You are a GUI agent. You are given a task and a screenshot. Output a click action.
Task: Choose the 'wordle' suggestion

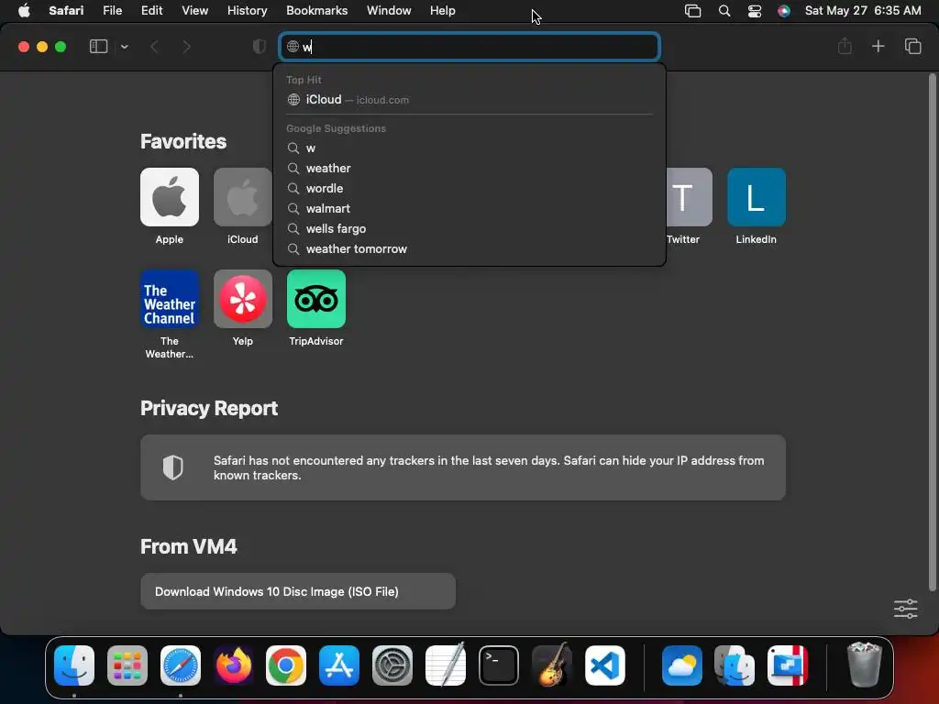pyautogui.click(x=469, y=188)
